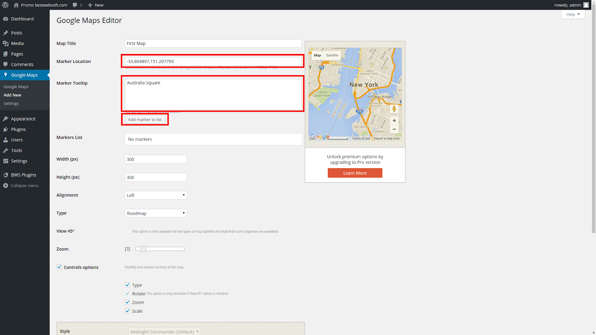Screen dimensions: 596x335
Task: Open the Style dropdown Midnight Commander
Action: [164, 331]
